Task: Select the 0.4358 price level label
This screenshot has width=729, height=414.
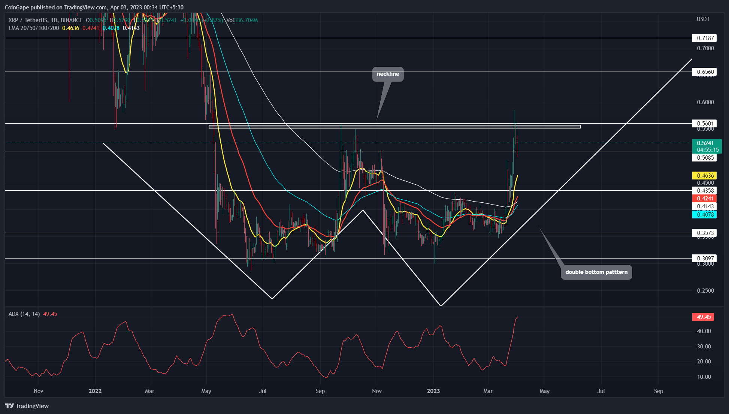Action: [x=704, y=191]
